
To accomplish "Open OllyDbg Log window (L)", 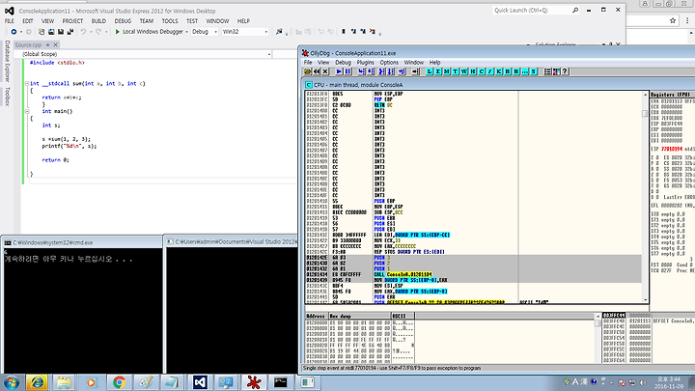I will 429,71.
